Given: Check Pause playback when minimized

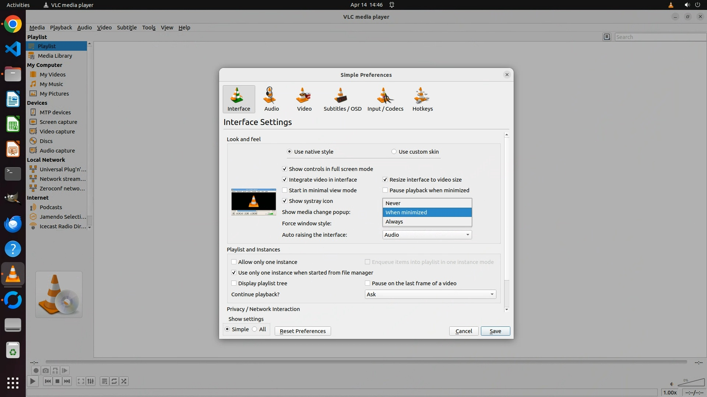Looking at the screenshot, I should pos(385,190).
